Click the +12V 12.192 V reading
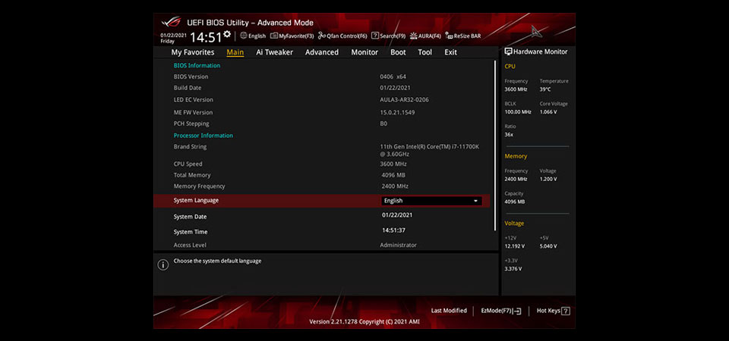Image resolution: width=729 pixels, height=341 pixels. pyautogui.click(x=515, y=246)
